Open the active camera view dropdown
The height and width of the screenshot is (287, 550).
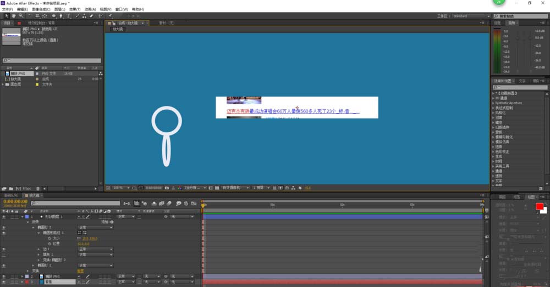coord(235,188)
